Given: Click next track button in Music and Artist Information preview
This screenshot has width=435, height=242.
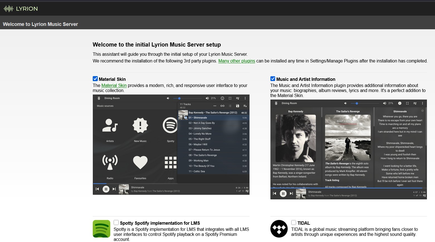Looking at the screenshot, I should 291,193.
